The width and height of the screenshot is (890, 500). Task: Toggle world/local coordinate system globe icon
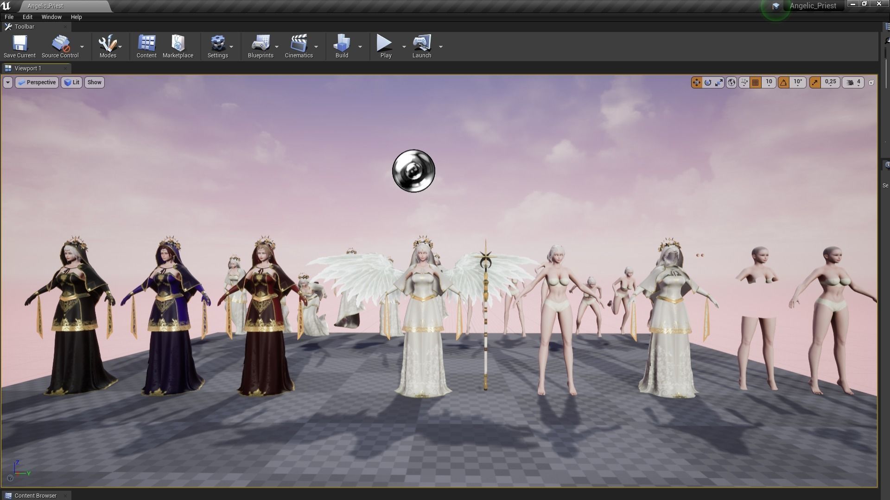tap(731, 82)
